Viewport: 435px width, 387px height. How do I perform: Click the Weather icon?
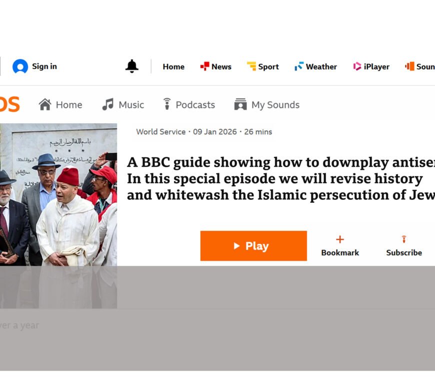pyautogui.click(x=299, y=66)
